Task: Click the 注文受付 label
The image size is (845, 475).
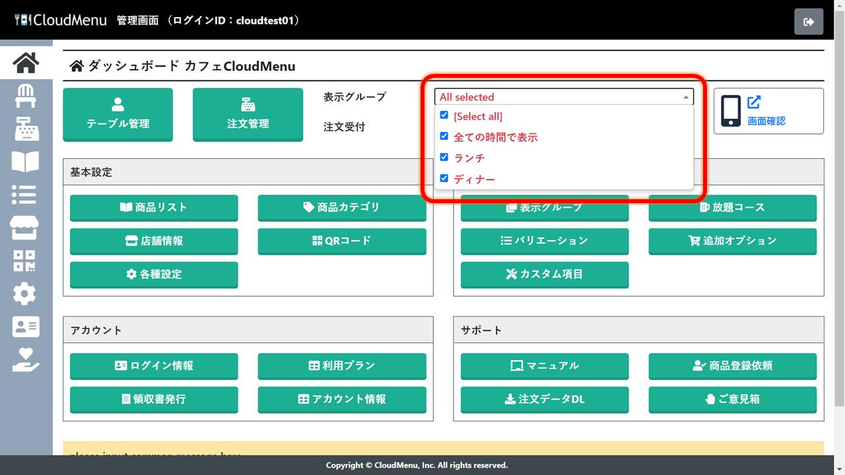Action: point(344,127)
